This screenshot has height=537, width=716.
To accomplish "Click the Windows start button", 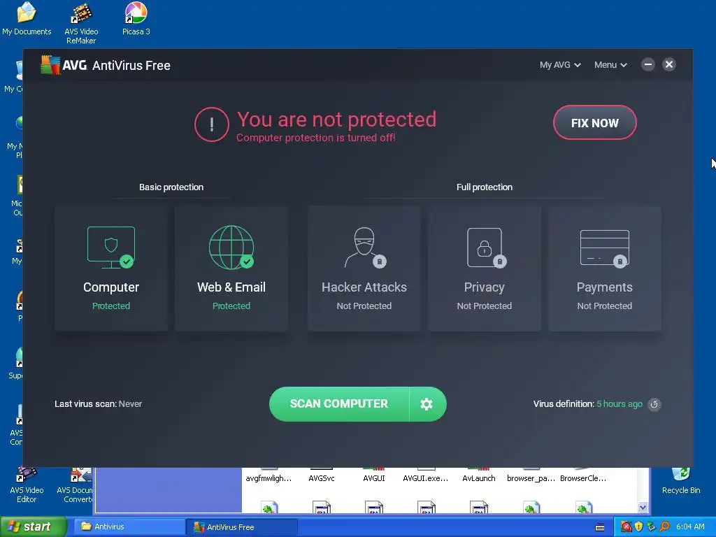I will [x=33, y=527].
